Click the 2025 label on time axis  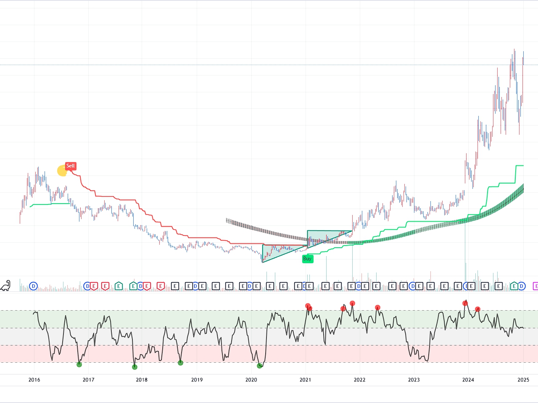(523, 380)
